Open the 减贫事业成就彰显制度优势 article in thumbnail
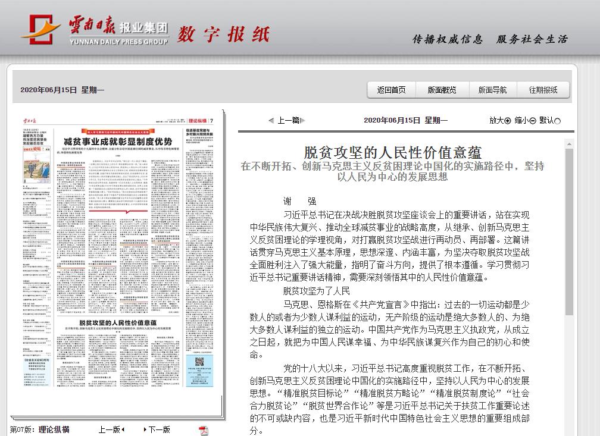600x436 pixels. click(x=117, y=142)
